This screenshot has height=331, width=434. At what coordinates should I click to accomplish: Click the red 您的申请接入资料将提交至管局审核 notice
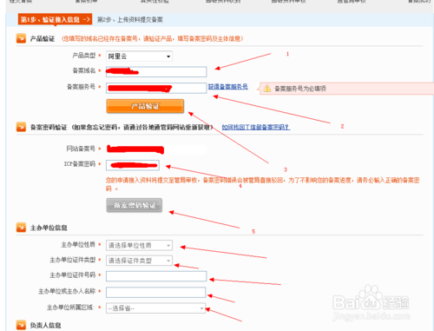pos(262,184)
